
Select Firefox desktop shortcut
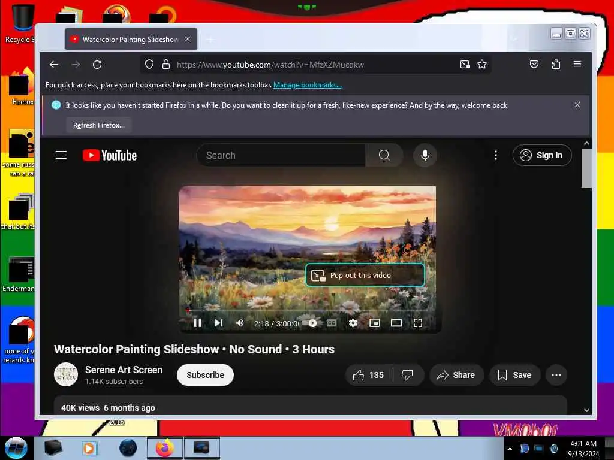22,87
